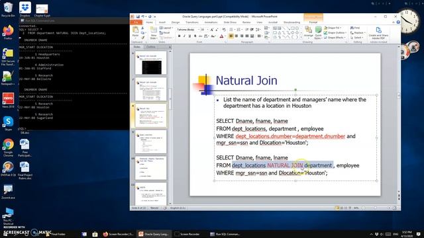Viewport: 424px width, 238px height.
Task: Switch to the Outline pane tab
Action: pos(151,47)
